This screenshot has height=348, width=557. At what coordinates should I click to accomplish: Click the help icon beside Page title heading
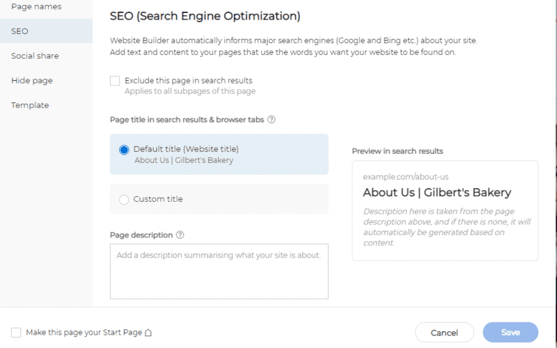tap(272, 120)
